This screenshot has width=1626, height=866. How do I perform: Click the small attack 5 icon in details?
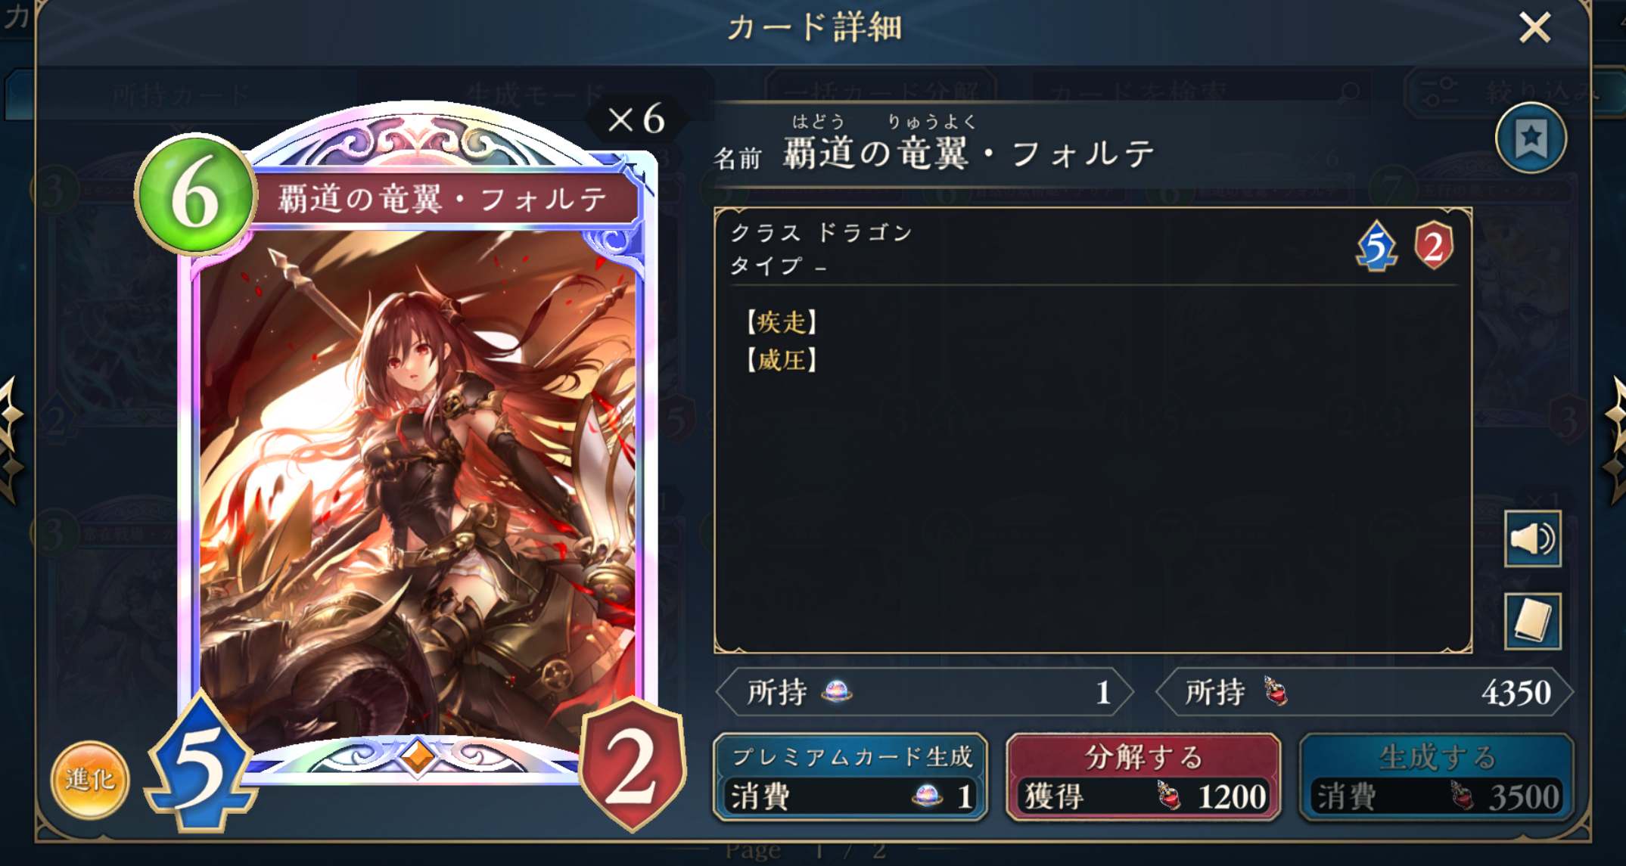1376,246
